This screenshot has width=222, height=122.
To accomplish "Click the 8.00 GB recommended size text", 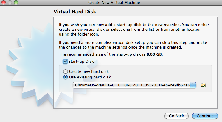I will click(x=155, y=54).
